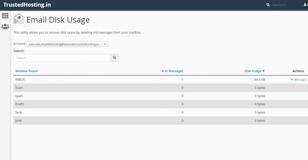
Task: Sort by Mailbox Name column
Action: [26, 71]
